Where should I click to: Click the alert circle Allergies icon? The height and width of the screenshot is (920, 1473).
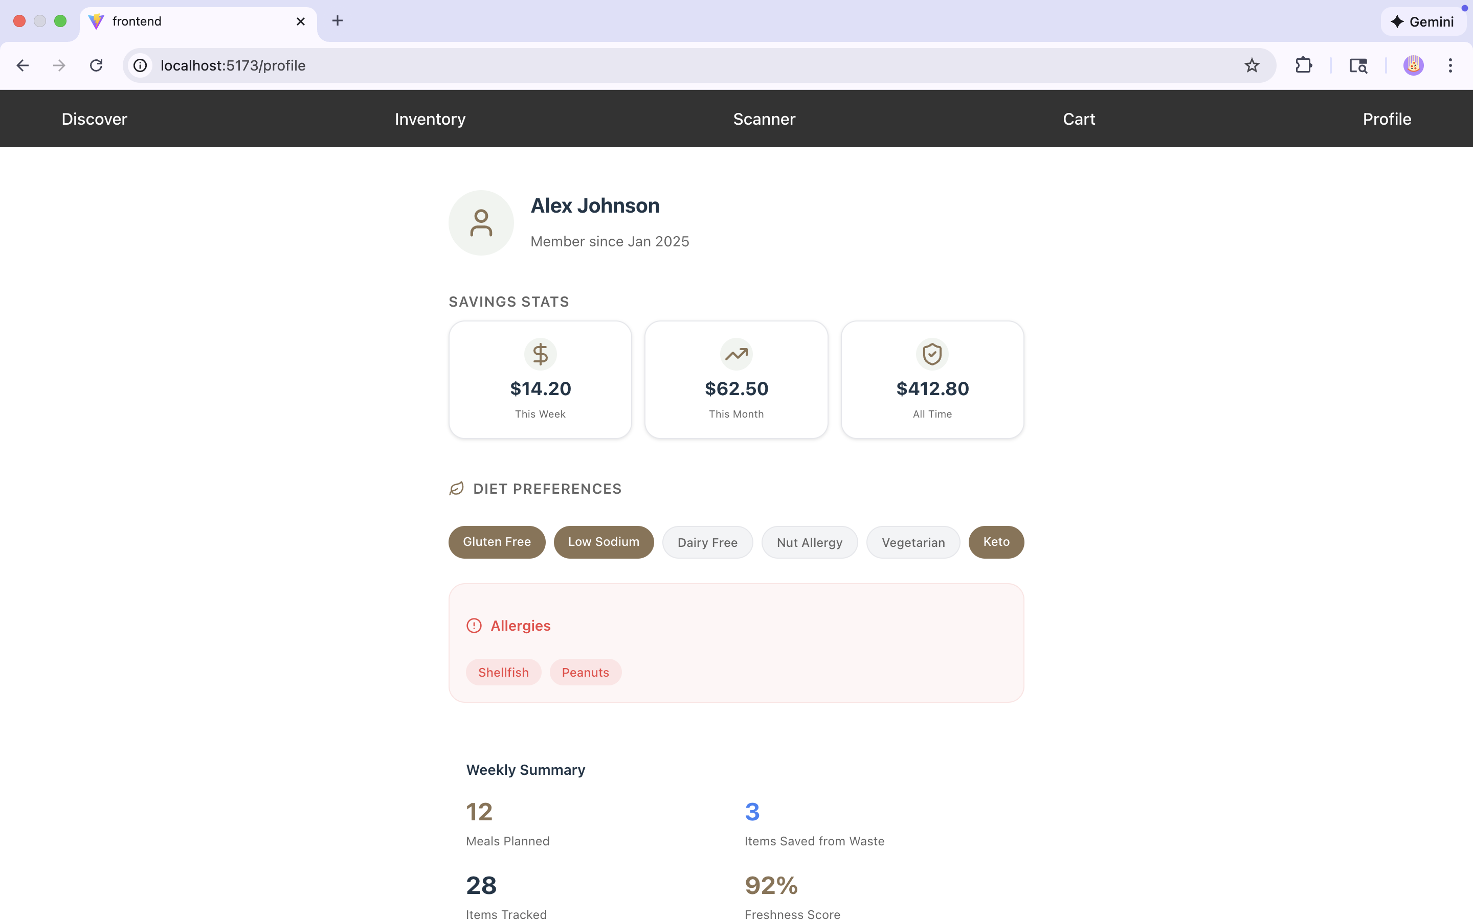coord(474,626)
